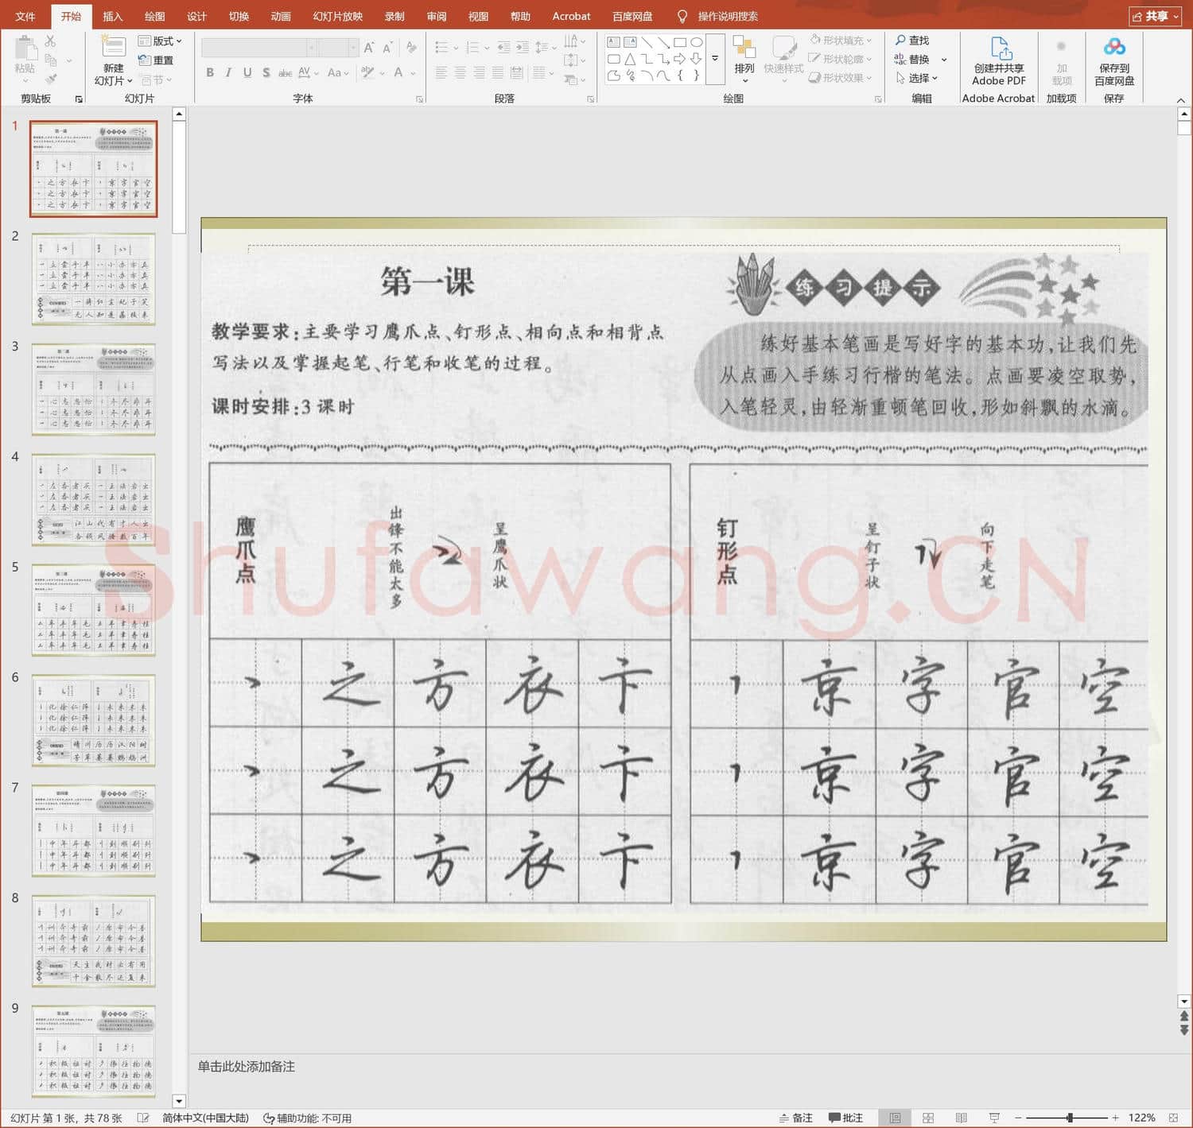Open the Comments (批注) pane
This screenshot has width=1193, height=1128.
pos(845,1118)
